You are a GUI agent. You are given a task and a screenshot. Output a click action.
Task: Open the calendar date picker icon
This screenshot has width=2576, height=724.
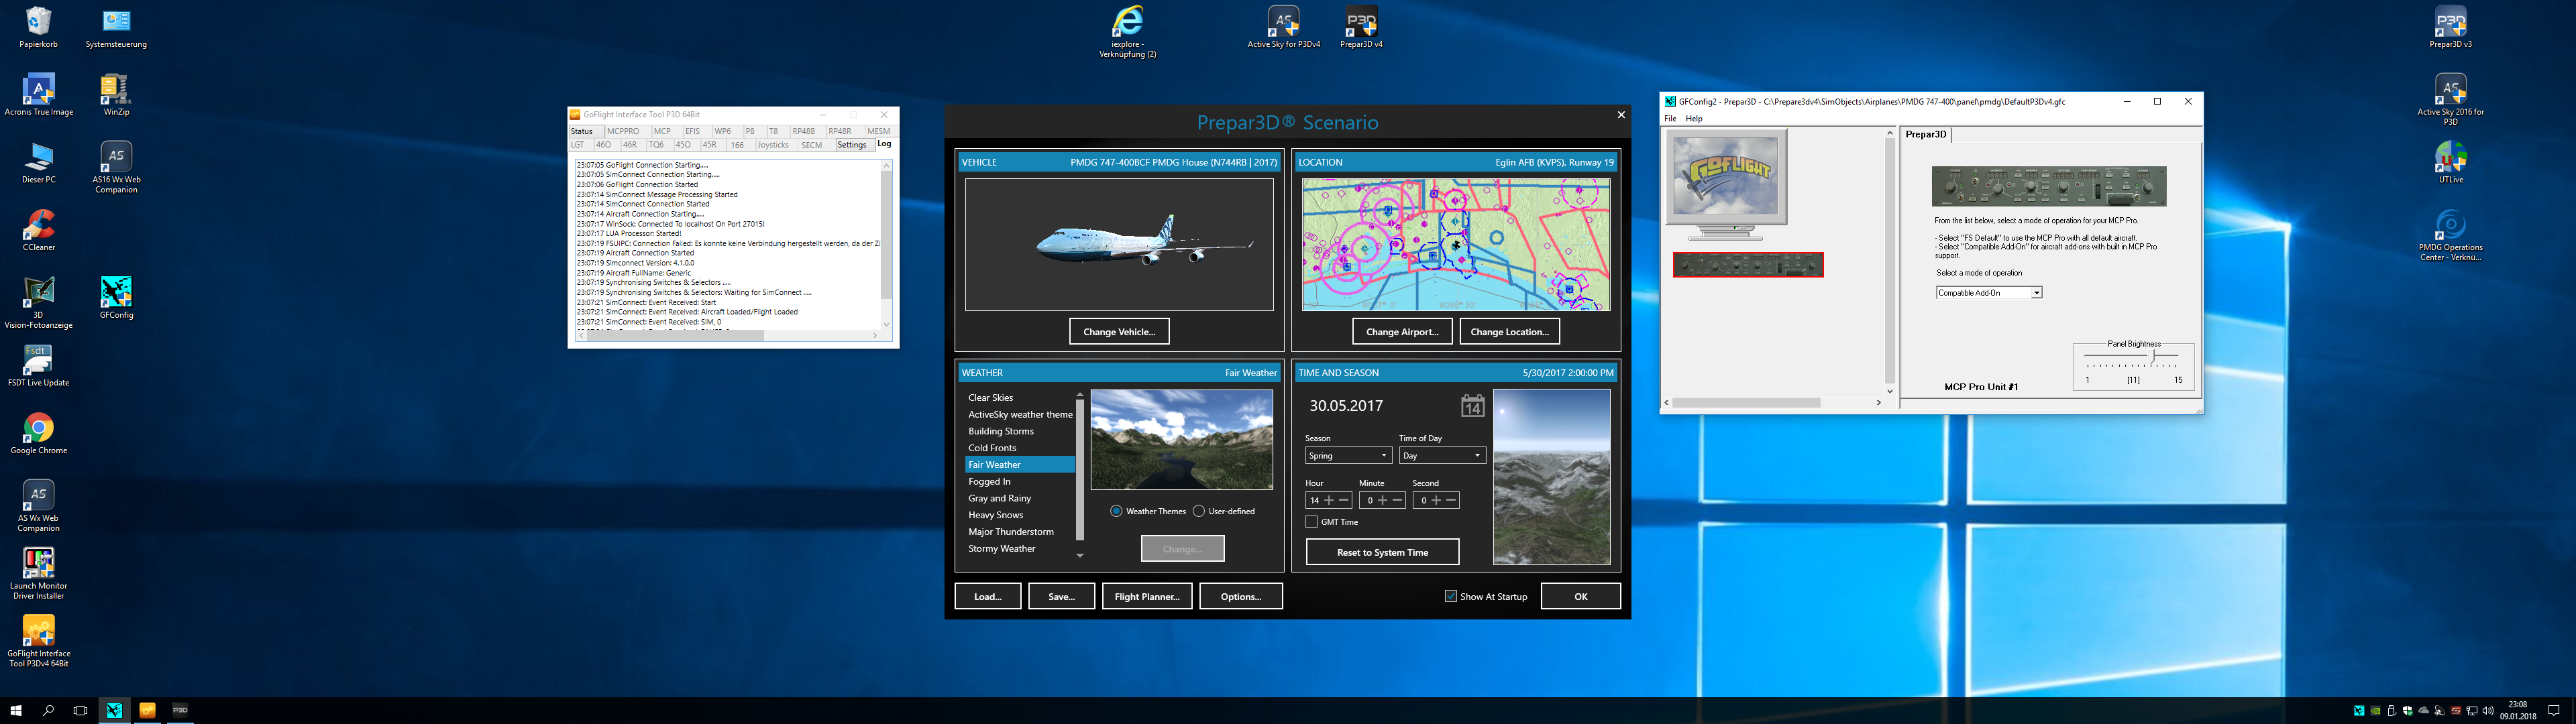(1472, 406)
